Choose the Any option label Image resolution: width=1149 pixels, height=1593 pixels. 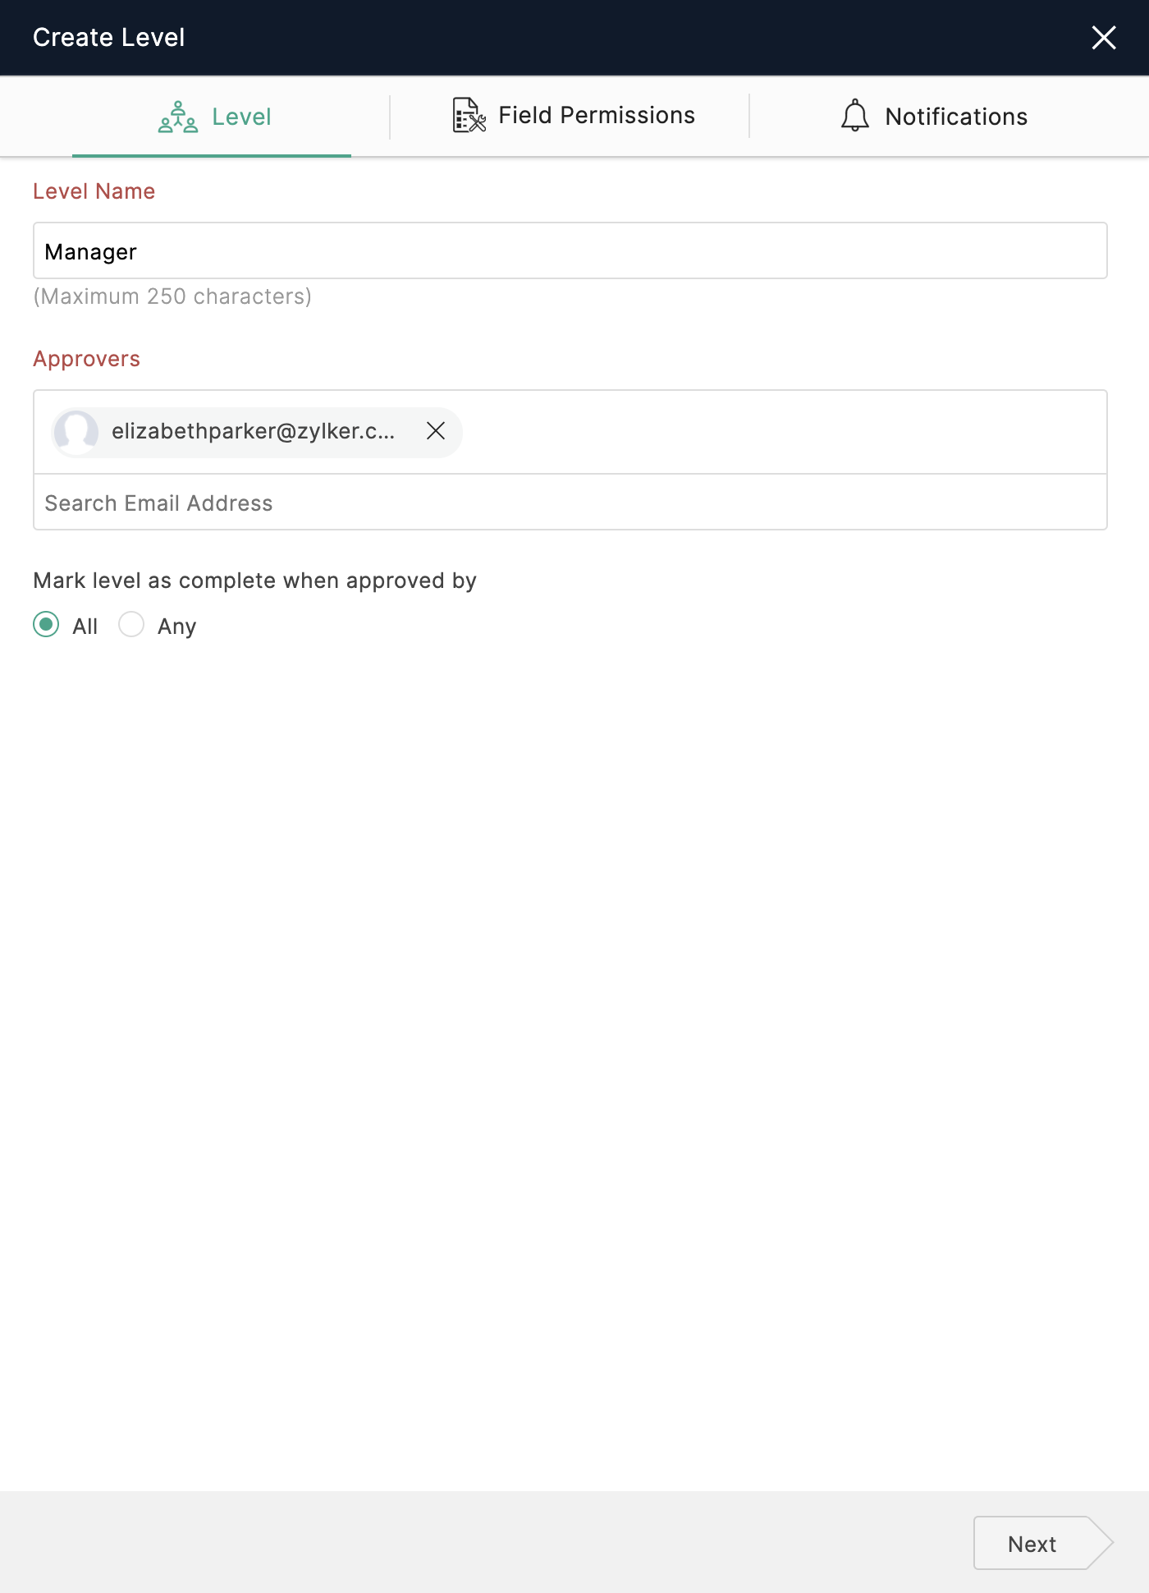coord(176,627)
